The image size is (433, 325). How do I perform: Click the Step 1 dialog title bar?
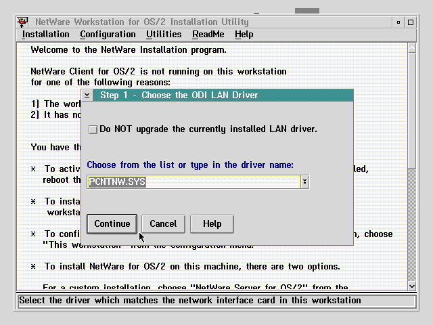coord(223,95)
